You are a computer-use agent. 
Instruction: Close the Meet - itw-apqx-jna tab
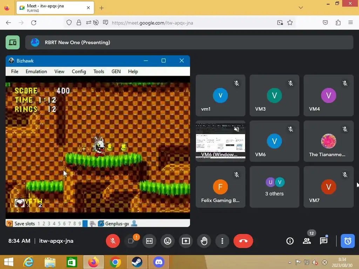pyautogui.click(x=88, y=8)
